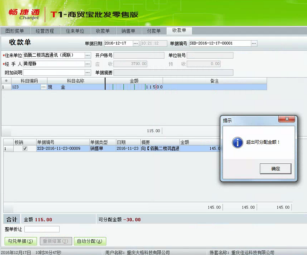Confirm the warning with the 确定 button

[x=276, y=168]
